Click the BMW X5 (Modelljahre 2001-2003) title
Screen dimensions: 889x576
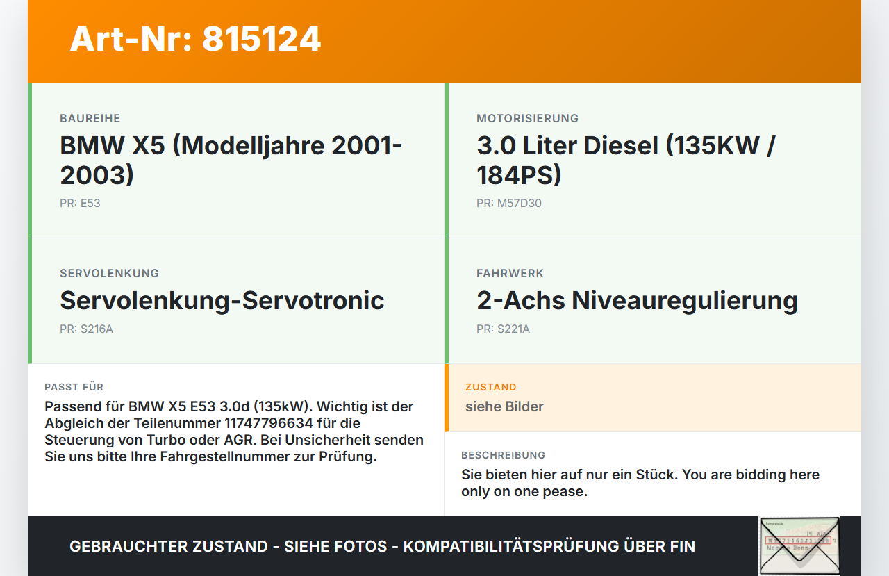point(231,160)
